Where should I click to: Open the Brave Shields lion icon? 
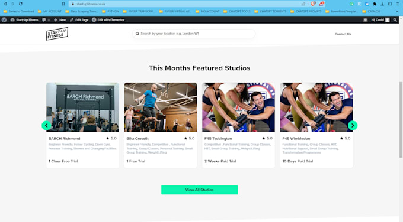point(313,4)
